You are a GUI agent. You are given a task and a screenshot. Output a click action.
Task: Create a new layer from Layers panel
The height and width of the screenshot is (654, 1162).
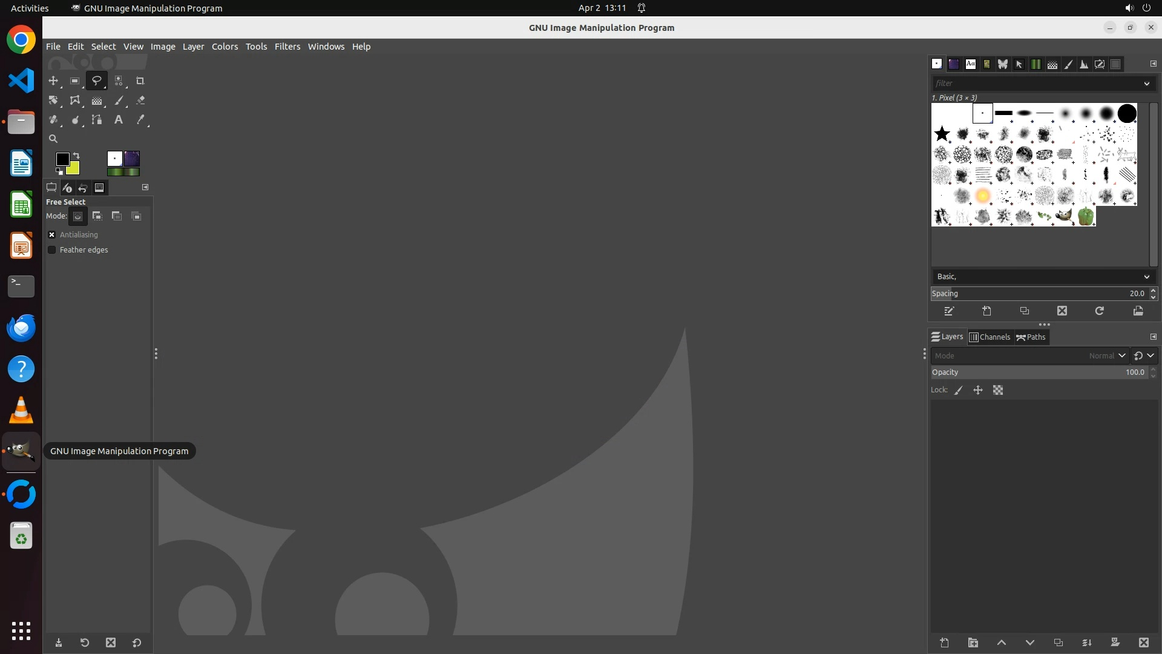944,642
